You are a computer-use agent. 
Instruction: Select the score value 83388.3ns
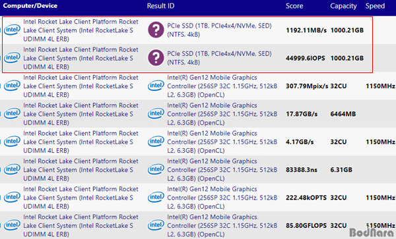coord(302,170)
